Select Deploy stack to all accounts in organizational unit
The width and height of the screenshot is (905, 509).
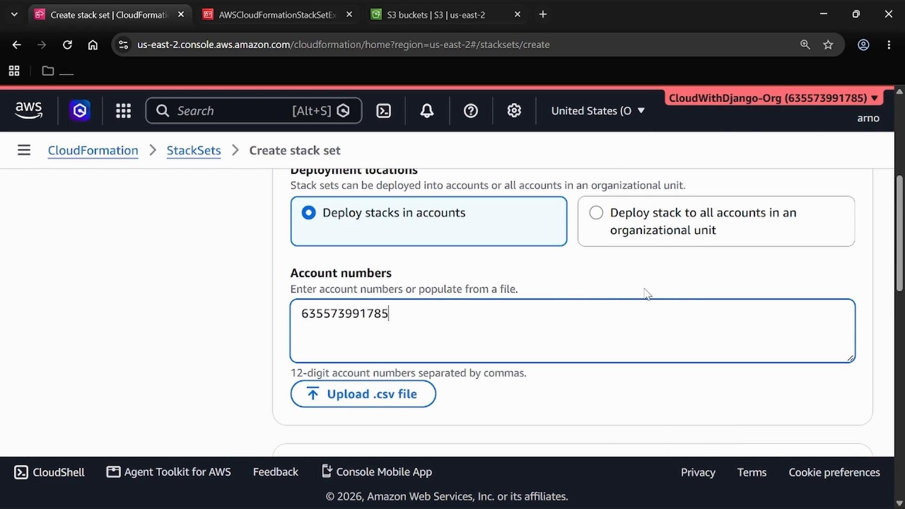pos(716,221)
